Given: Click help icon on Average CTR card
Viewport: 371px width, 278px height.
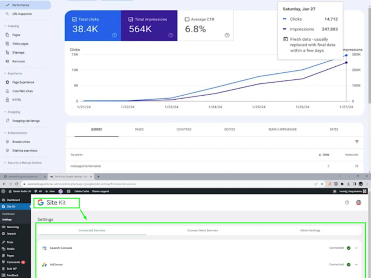Looking at the screenshot, I should pos(227,35).
